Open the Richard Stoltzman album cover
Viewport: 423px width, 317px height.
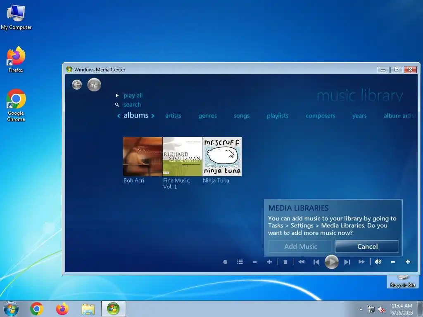pos(182,156)
